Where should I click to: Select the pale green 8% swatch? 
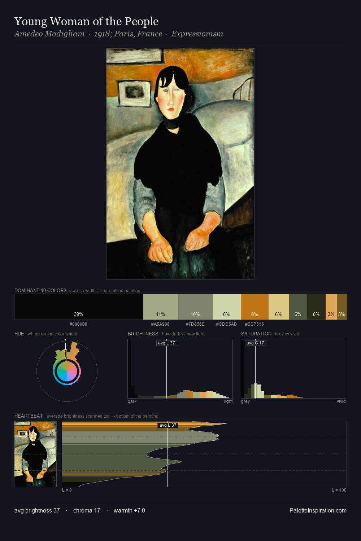click(x=227, y=307)
